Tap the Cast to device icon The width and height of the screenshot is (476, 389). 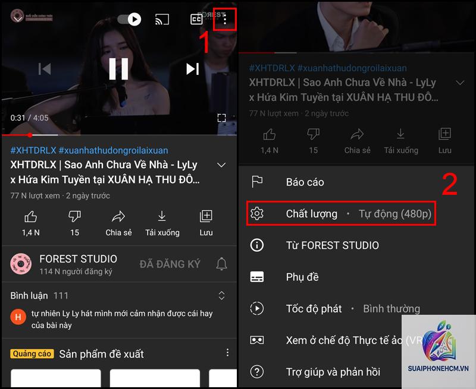click(162, 20)
